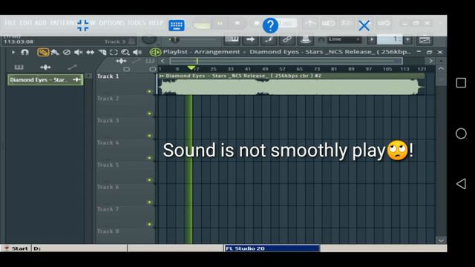
Task: Click the Diamond Eyes audio clip waveform
Action: click(x=291, y=88)
